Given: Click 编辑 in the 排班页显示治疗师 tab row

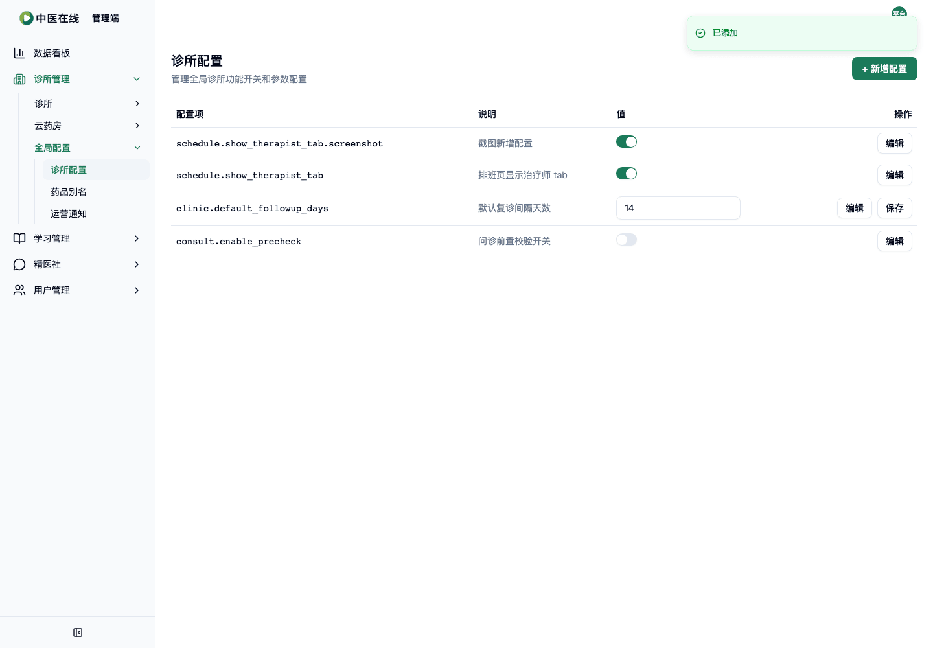Looking at the screenshot, I should pyautogui.click(x=895, y=175).
